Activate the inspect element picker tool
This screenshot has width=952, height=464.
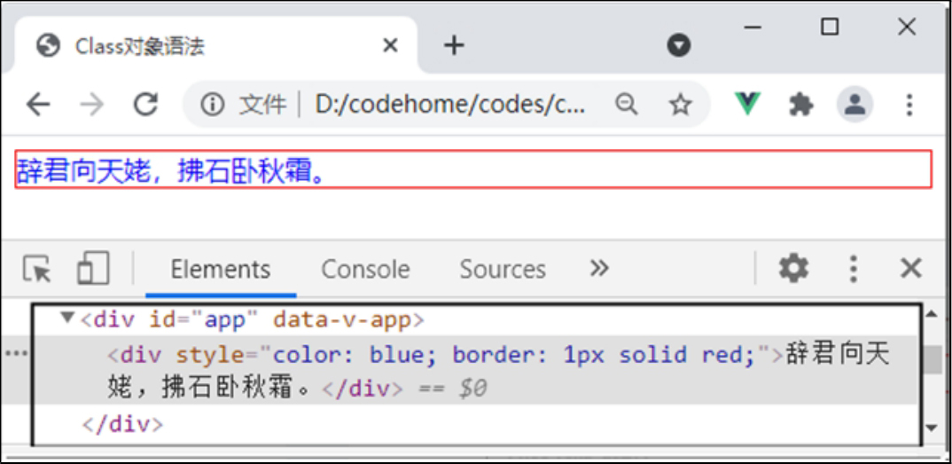coord(37,269)
